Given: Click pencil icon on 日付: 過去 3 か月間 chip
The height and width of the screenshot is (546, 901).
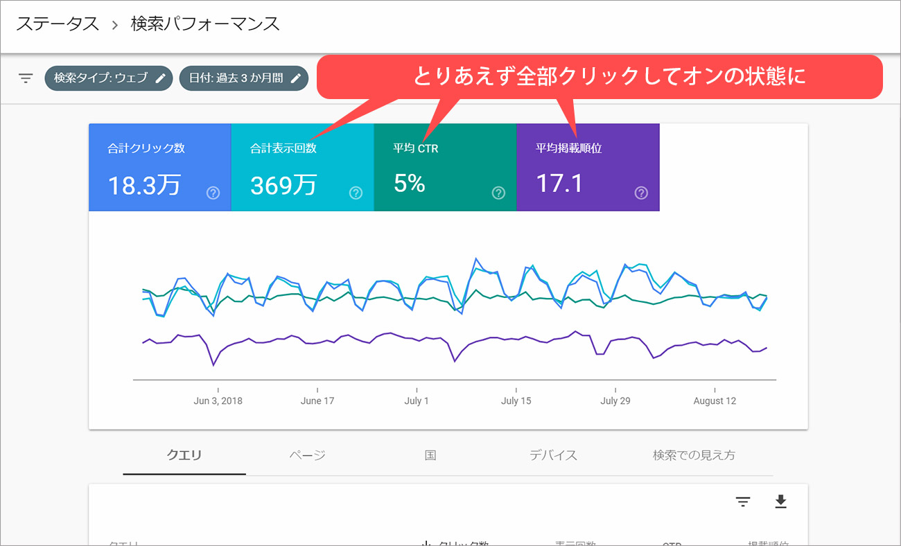Looking at the screenshot, I should (296, 78).
